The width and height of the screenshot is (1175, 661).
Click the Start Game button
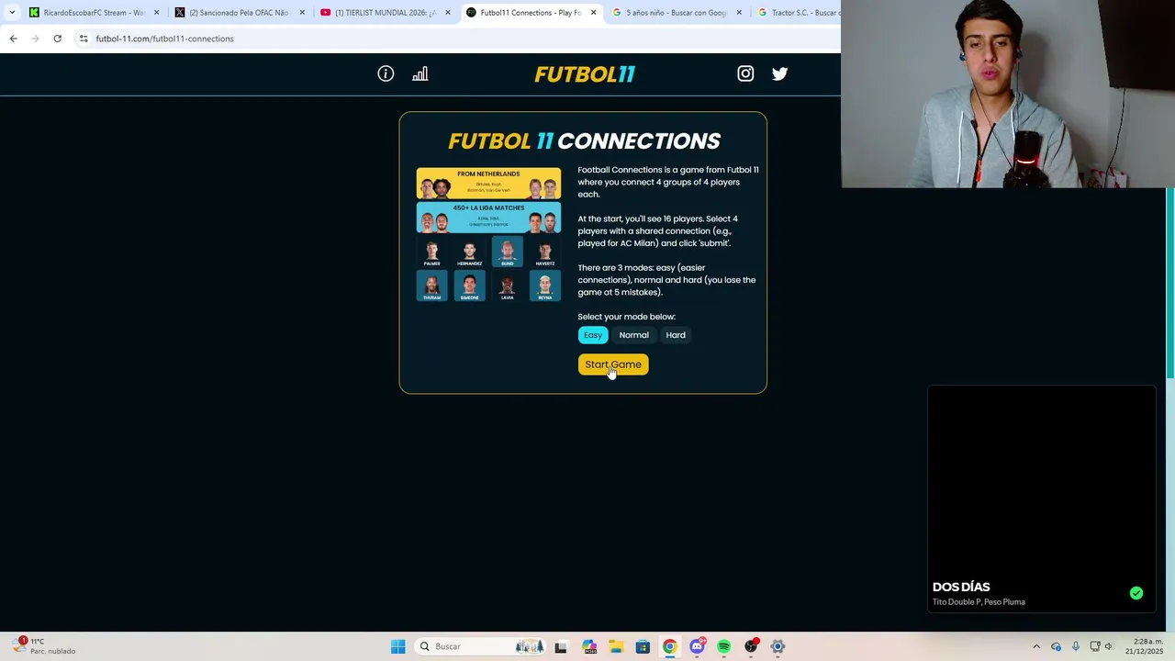613,364
